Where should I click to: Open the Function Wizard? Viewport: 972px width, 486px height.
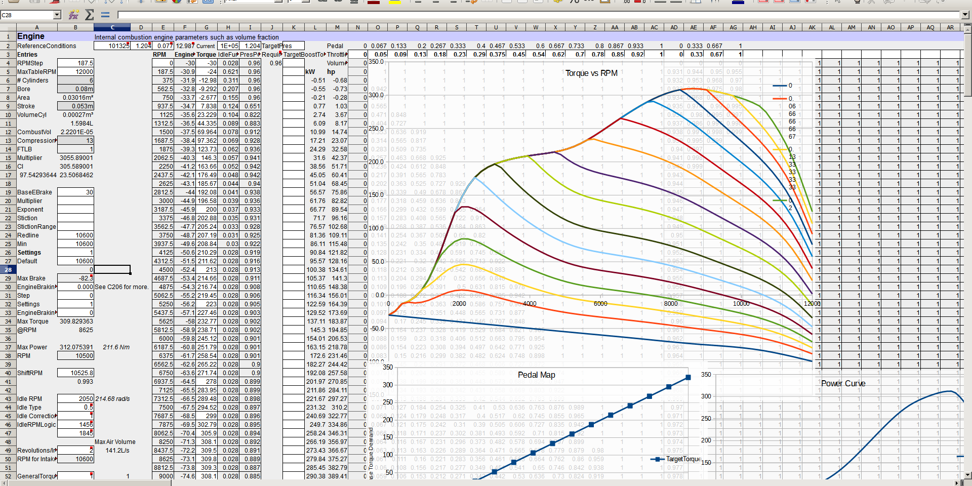(x=74, y=15)
